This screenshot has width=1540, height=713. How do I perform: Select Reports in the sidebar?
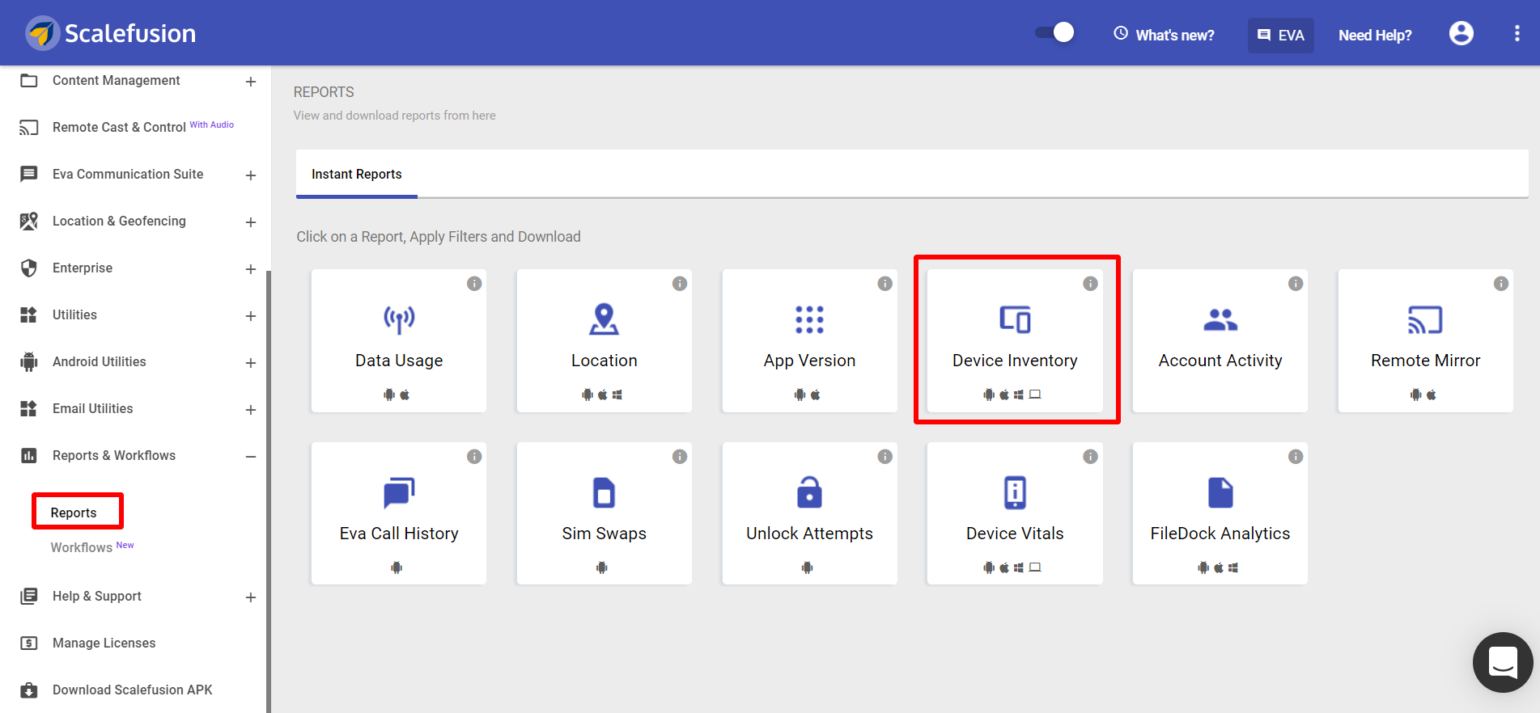(x=74, y=513)
